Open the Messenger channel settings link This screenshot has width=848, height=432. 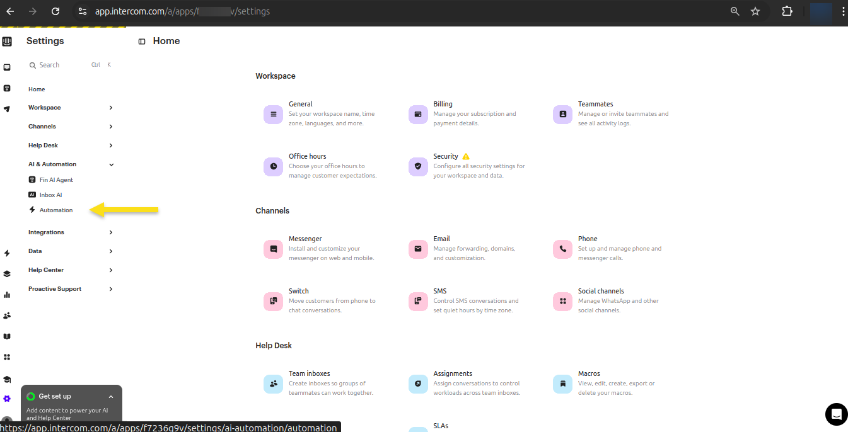(x=305, y=239)
